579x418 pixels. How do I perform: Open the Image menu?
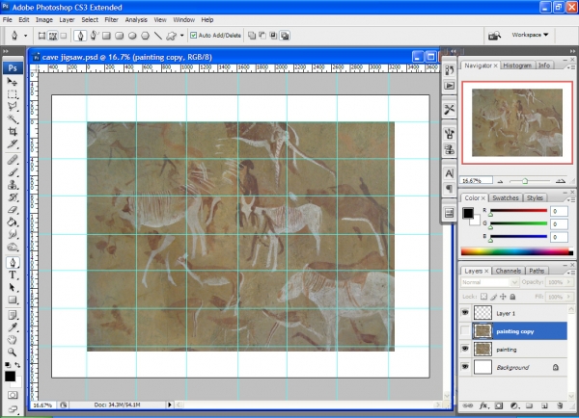coord(44,20)
